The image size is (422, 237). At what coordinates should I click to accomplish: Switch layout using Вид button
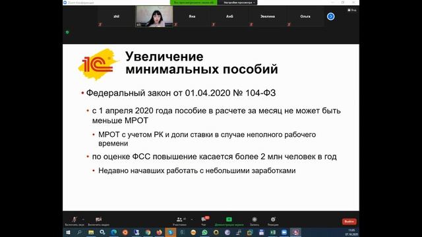(x=352, y=10)
